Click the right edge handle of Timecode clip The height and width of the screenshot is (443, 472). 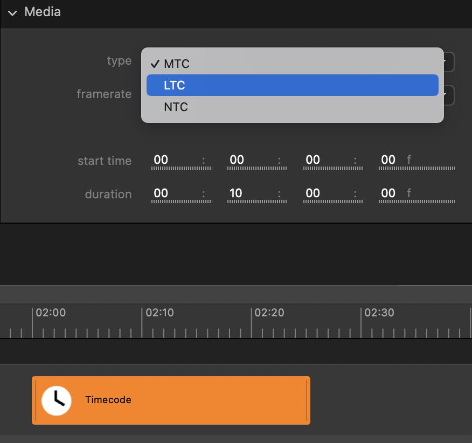click(x=307, y=400)
